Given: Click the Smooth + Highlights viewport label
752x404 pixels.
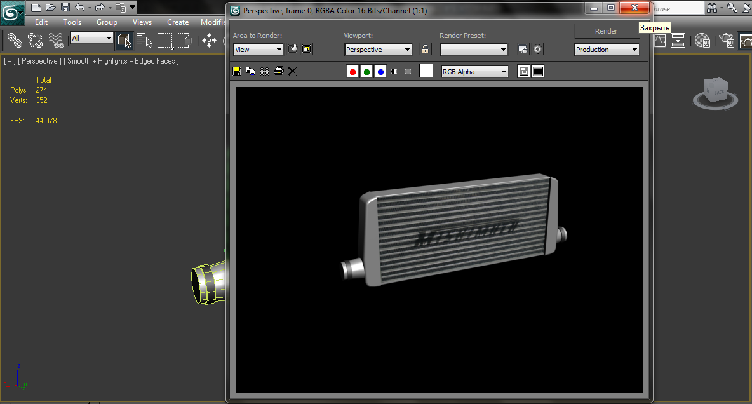Looking at the screenshot, I should (121, 61).
